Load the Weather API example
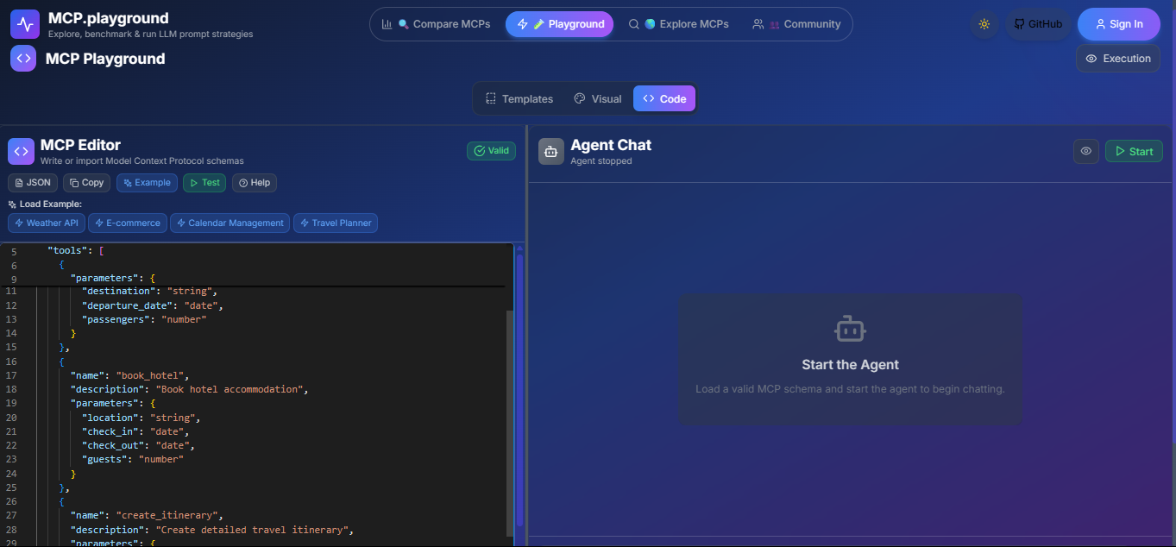This screenshot has width=1176, height=547. [47, 223]
